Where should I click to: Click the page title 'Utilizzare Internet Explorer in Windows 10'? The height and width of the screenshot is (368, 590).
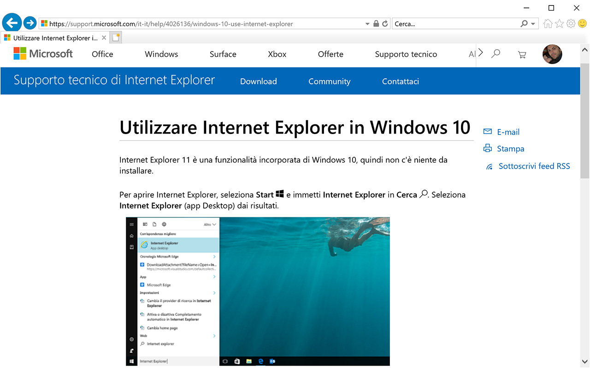coord(295,127)
